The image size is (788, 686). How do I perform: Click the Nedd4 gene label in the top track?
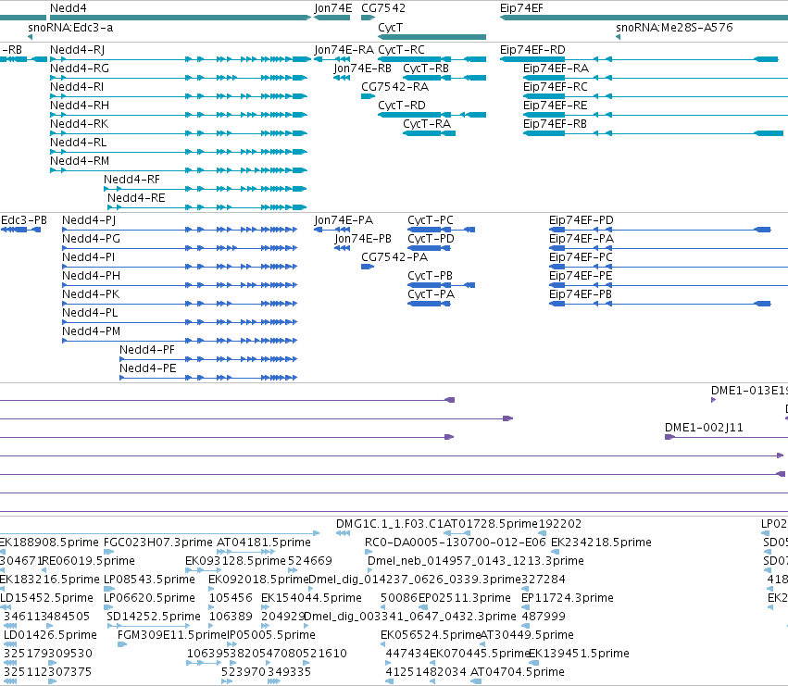click(x=69, y=8)
